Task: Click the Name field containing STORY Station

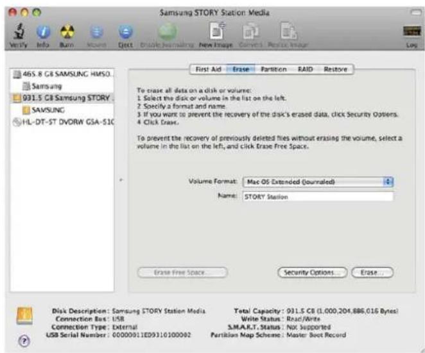Action: (318, 197)
